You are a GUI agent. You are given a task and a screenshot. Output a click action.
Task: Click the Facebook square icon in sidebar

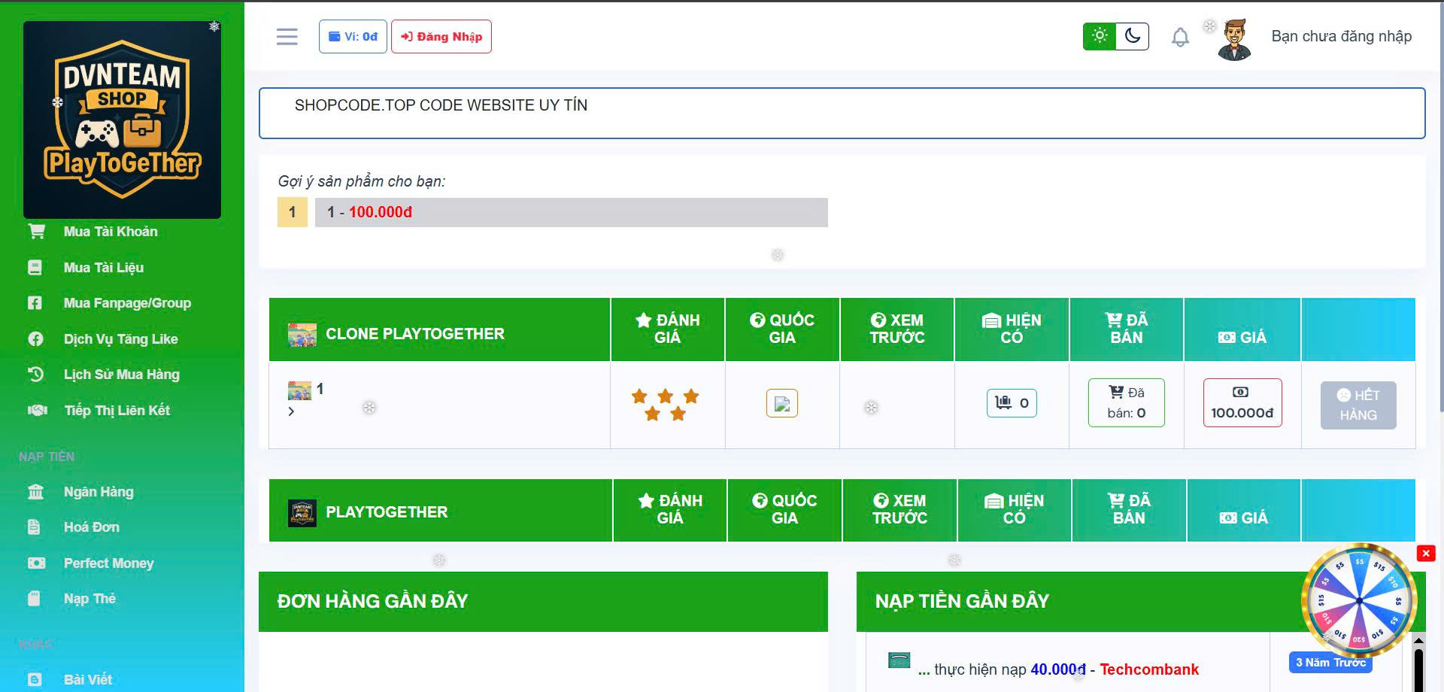click(x=35, y=302)
